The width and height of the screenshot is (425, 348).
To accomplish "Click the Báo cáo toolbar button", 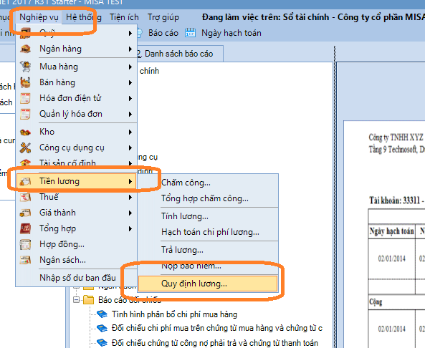I will point(163,33).
